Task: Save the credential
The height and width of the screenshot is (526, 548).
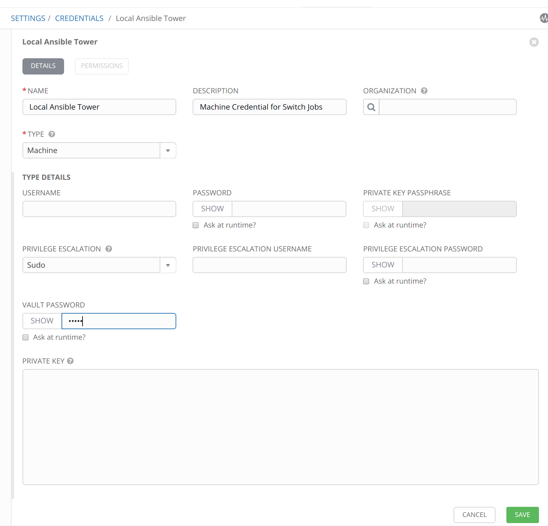Action: pos(522,515)
